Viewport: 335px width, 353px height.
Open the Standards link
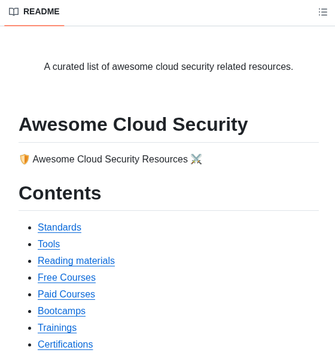(x=59, y=227)
